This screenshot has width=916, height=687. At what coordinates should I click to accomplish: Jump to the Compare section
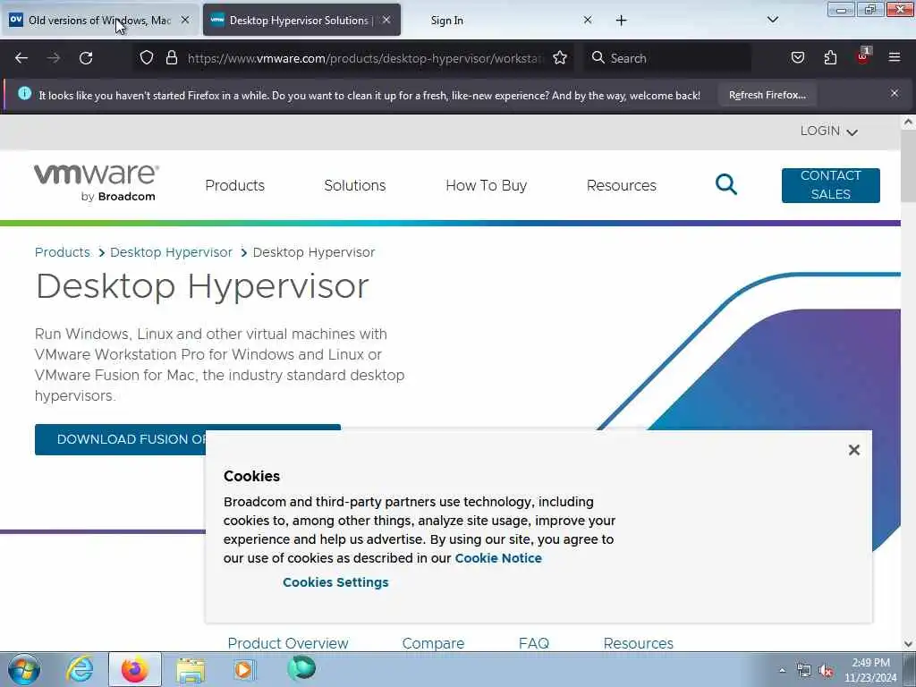point(433,643)
